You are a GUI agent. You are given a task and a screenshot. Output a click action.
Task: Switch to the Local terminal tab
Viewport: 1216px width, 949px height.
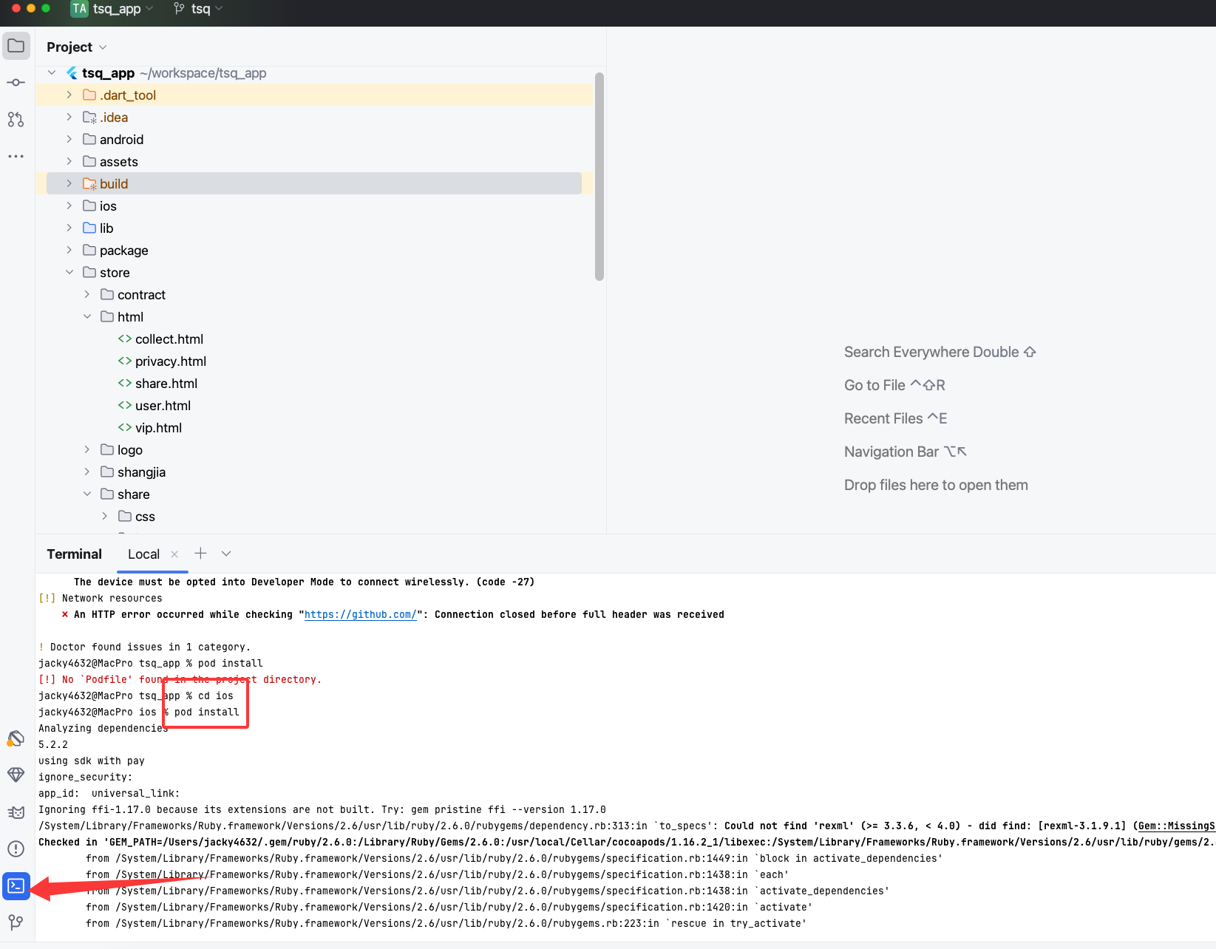pos(143,554)
